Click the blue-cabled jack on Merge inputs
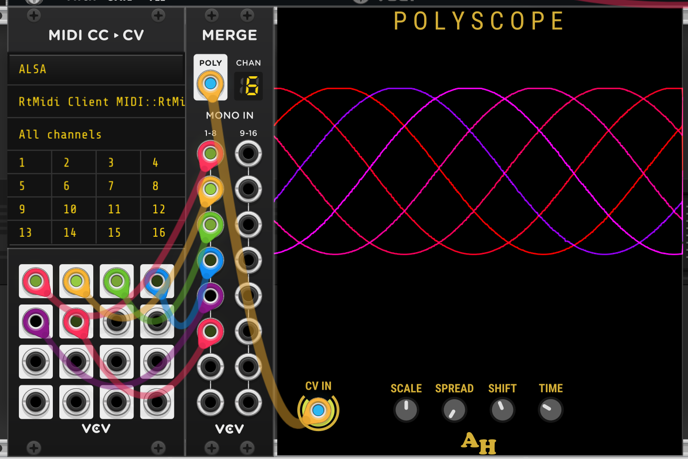Screen dimensions: 688x459 (x=210, y=260)
